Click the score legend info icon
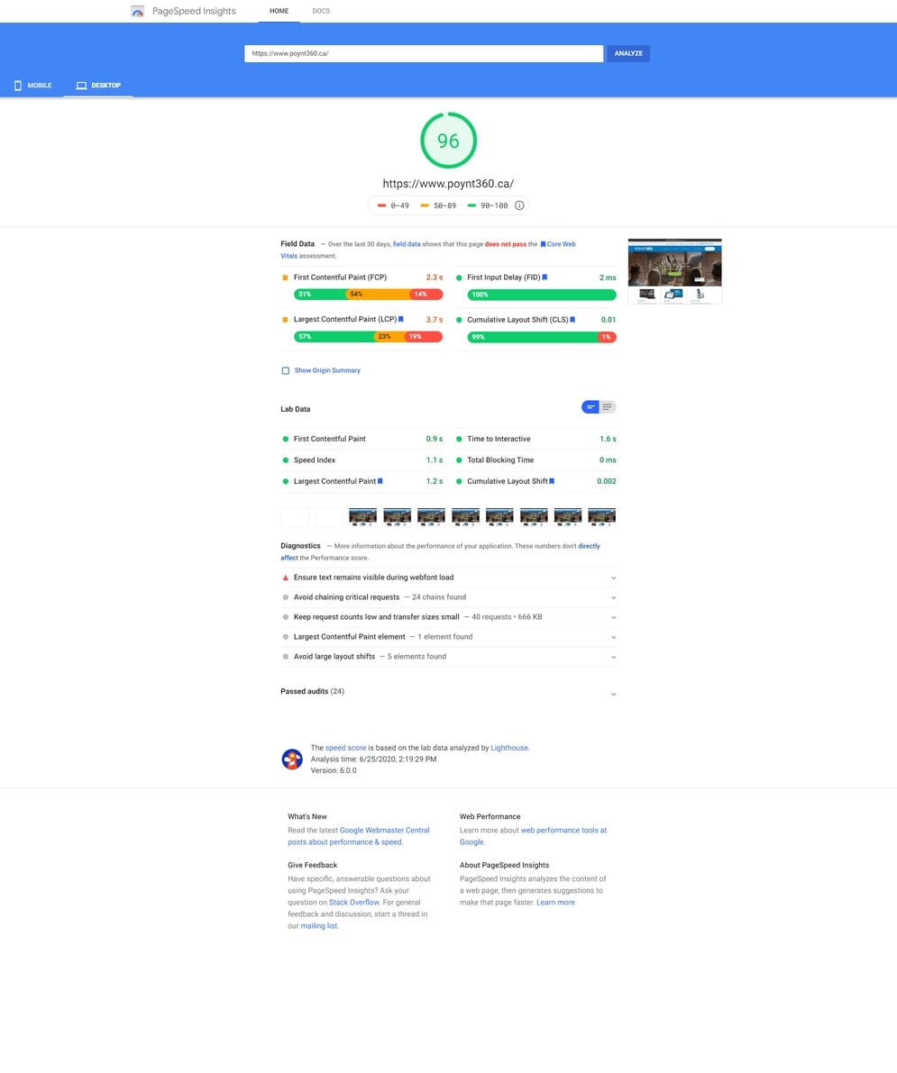Viewport: 897px width, 1073px height. point(519,205)
